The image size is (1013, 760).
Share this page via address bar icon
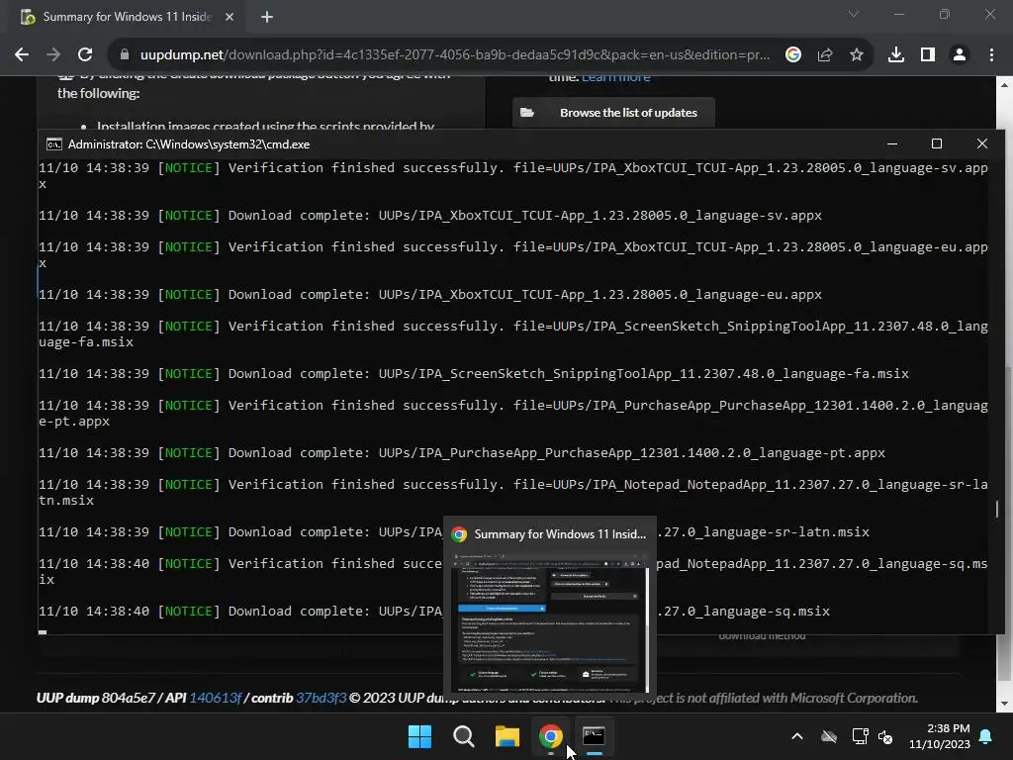coord(824,55)
